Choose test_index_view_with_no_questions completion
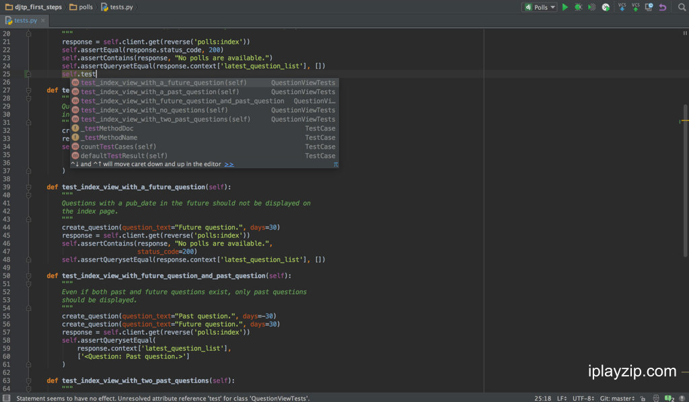Viewport: 689px width, 402px height. [205, 110]
